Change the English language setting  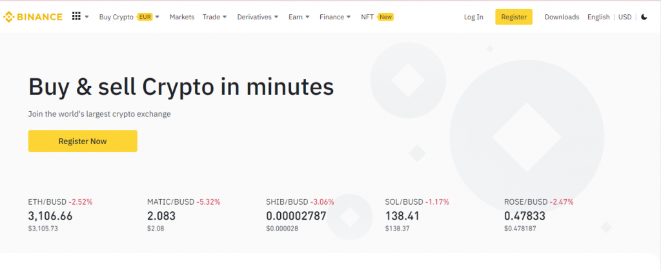pyautogui.click(x=598, y=17)
